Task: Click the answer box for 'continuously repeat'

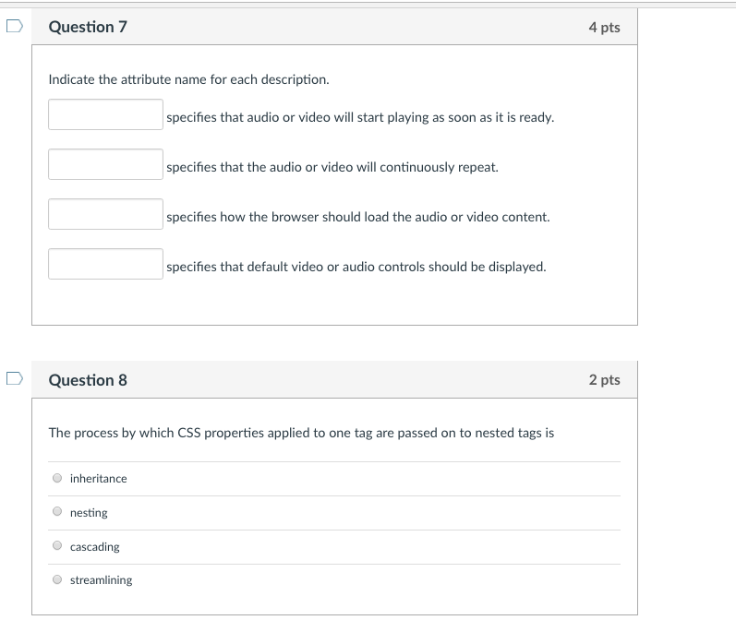Action: pos(106,165)
